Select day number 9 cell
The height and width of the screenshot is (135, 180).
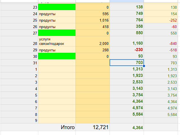click(19, 120)
